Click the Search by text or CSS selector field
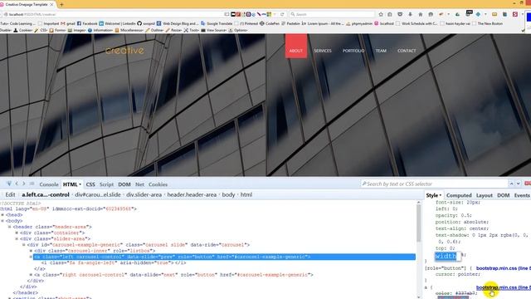Viewport: 531px width, 299px height. [x=433, y=184]
